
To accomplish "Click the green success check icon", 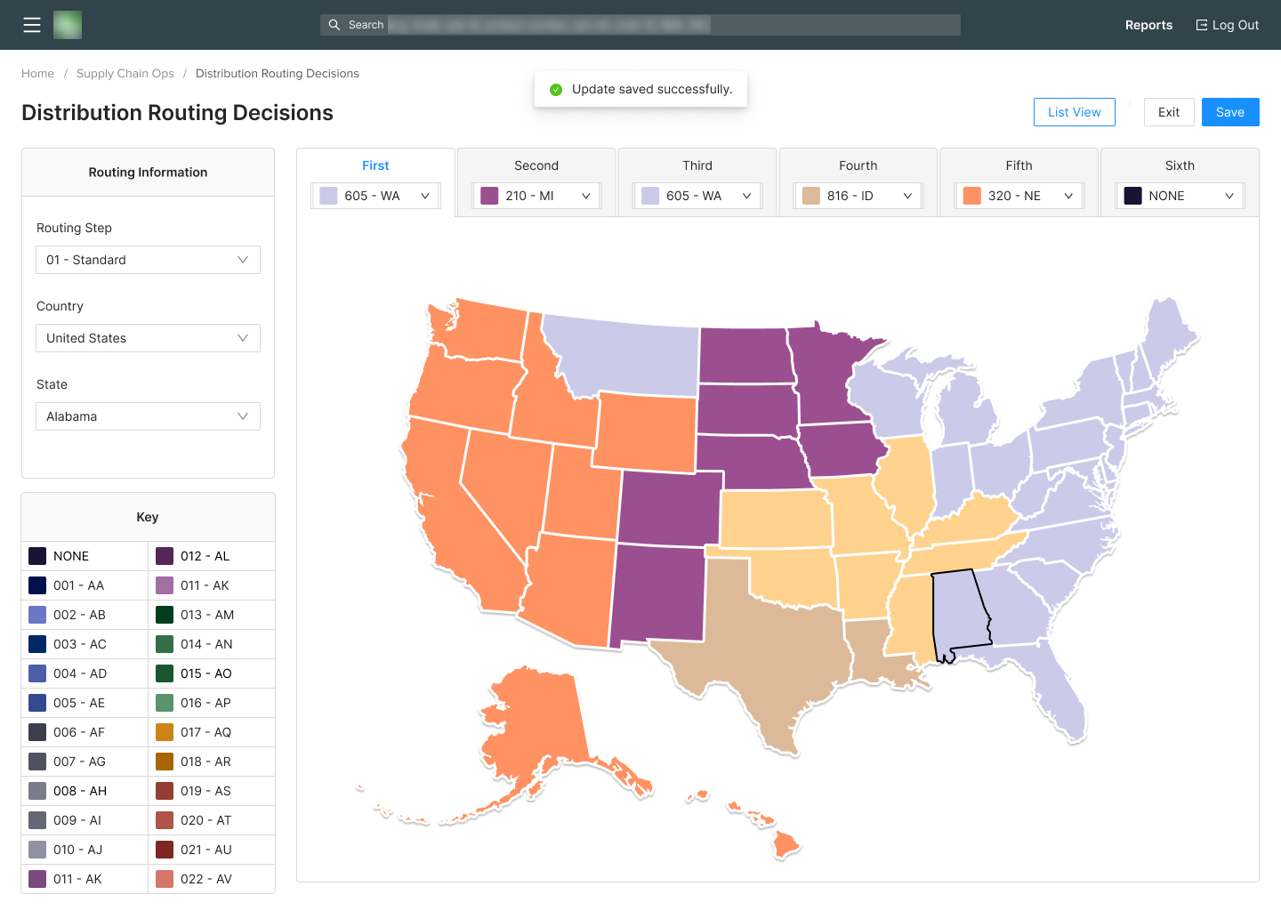I will [x=556, y=89].
